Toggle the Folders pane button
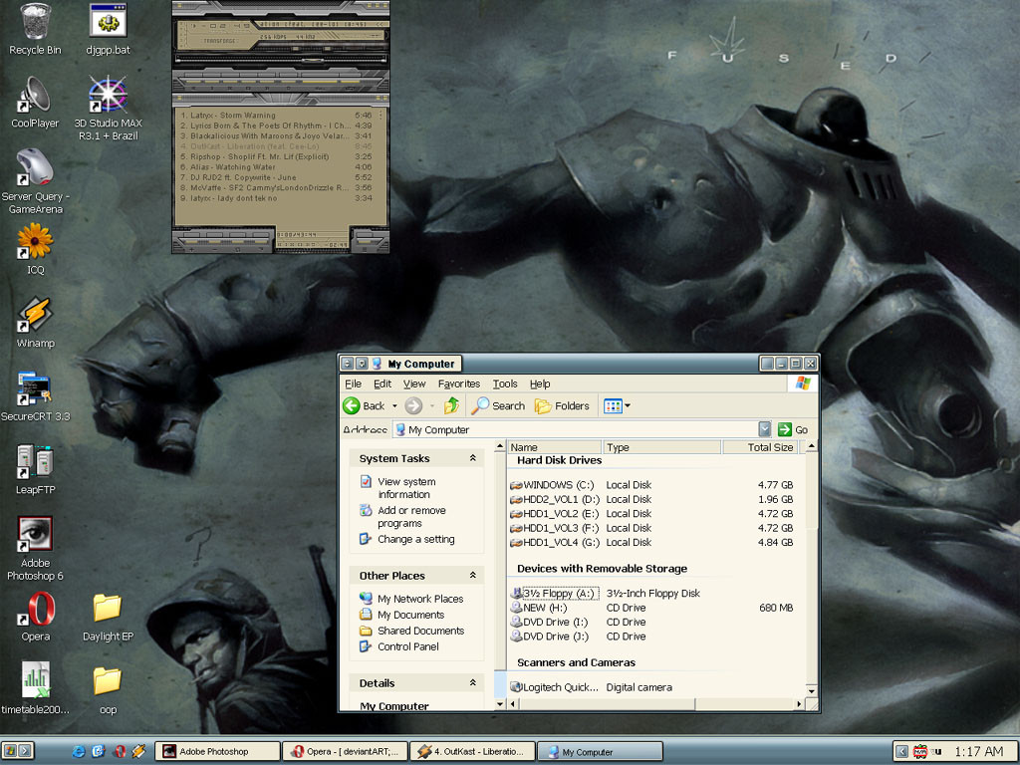The height and width of the screenshot is (765, 1020). coord(562,406)
